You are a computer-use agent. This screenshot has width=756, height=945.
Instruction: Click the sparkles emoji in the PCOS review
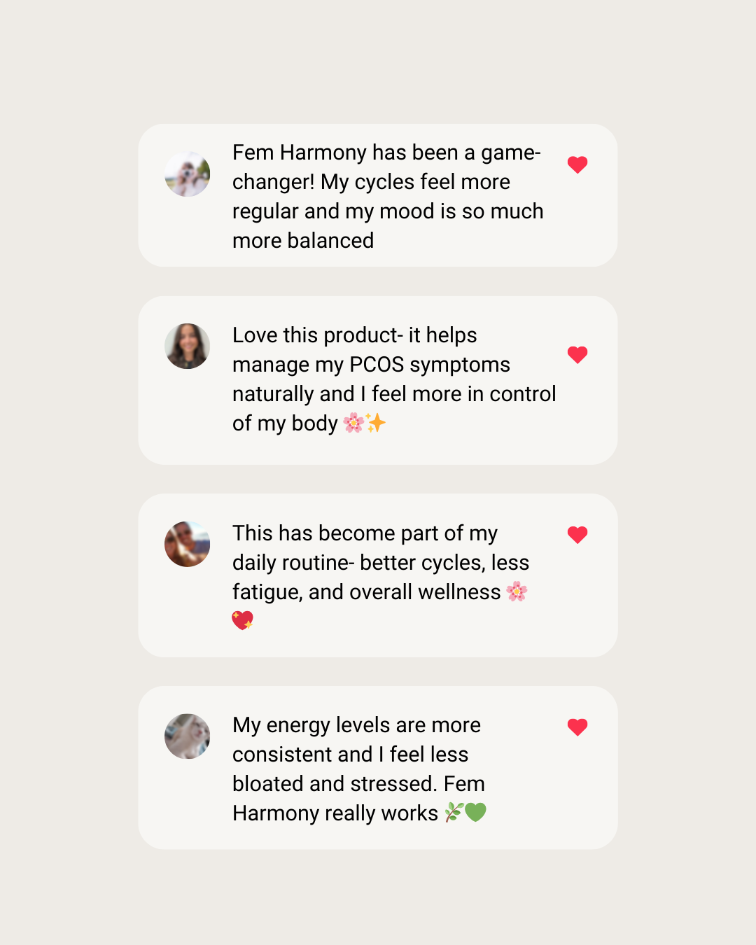[377, 423]
